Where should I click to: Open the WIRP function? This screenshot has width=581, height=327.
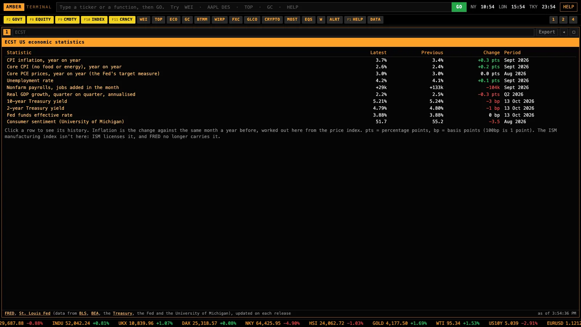[x=220, y=20]
